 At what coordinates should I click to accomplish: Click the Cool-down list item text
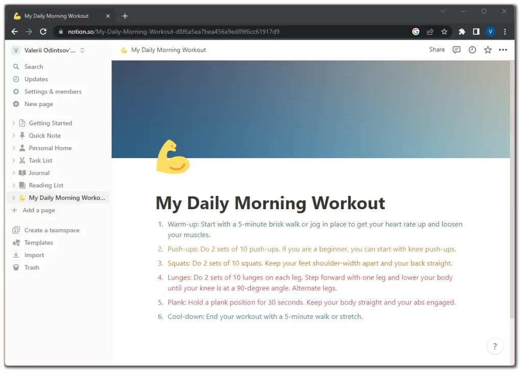[265, 317]
